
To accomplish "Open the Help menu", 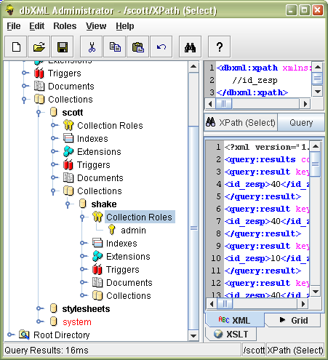I will [125, 26].
